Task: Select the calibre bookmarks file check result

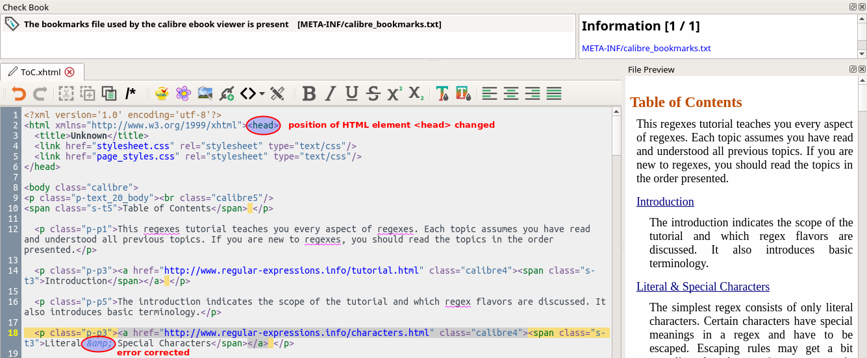Action: point(288,25)
